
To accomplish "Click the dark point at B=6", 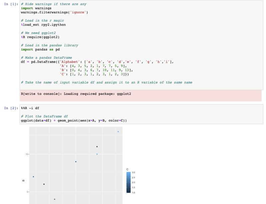I will click(44, 184).
